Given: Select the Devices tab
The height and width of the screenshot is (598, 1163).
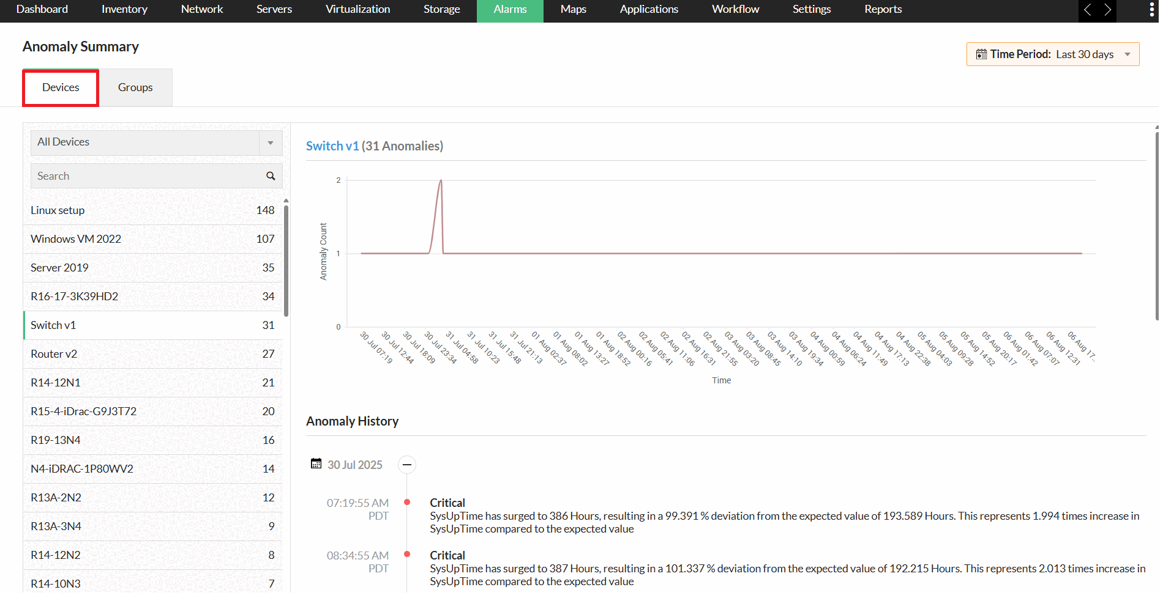Looking at the screenshot, I should (x=61, y=87).
